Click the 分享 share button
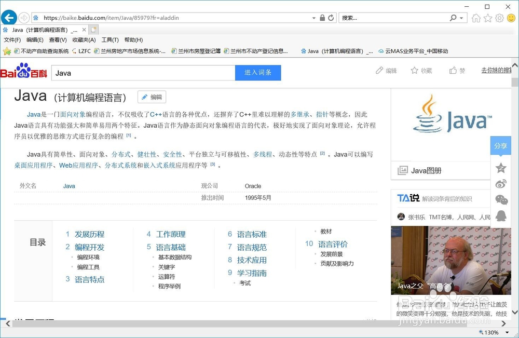 coord(500,146)
